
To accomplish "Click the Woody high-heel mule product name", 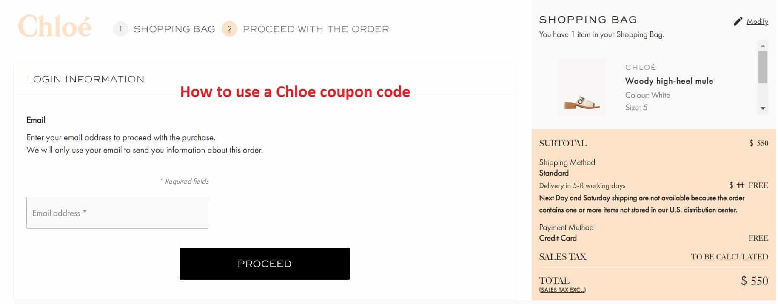I will 669,81.
